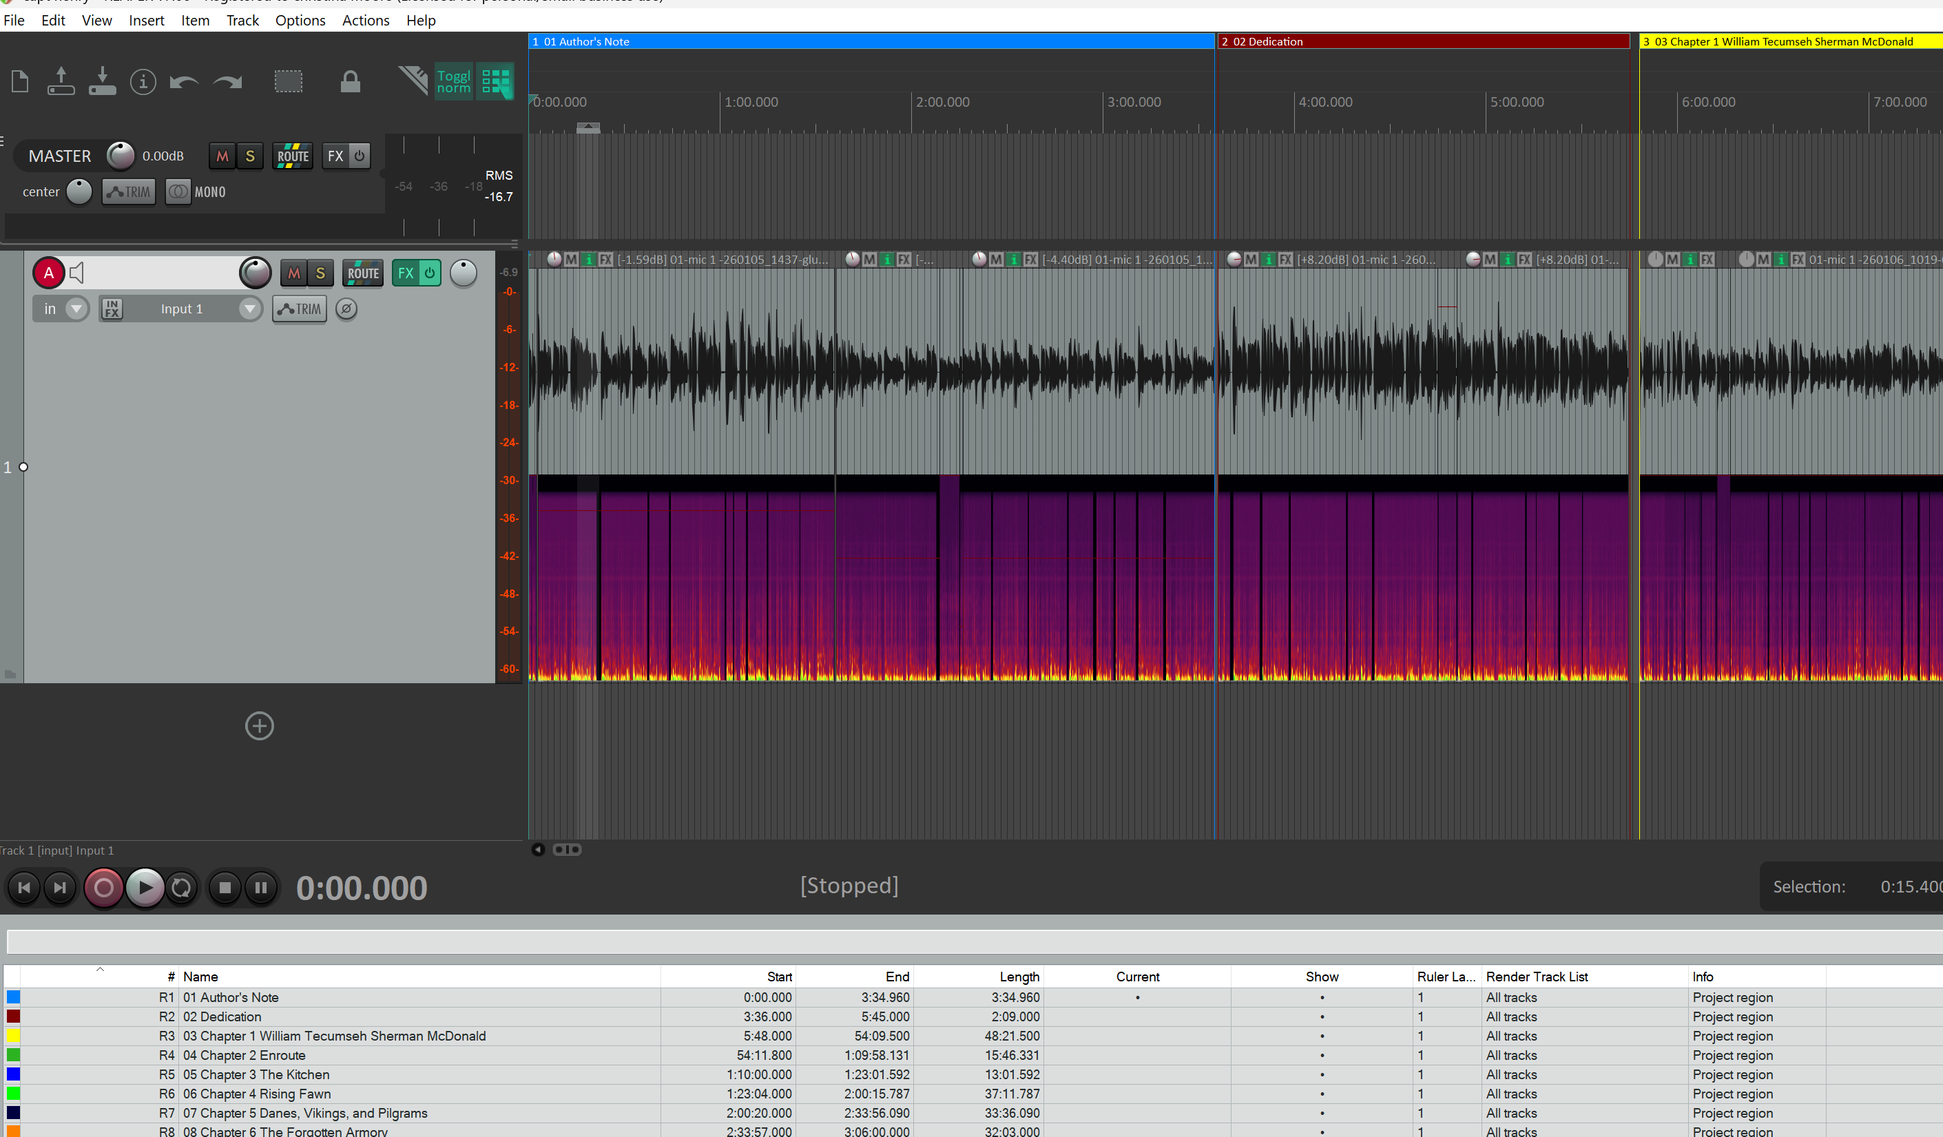Image resolution: width=1943 pixels, height=1137 pixels.
Task: Mute track 1 with M button
Action: [x=294, y=273]
